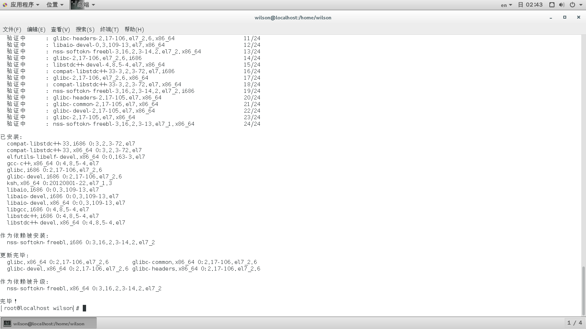This screenshot has height=329, width=586.
Task: Click the terminal icon in bottom taskbar
Action: (x=7, y=323)
